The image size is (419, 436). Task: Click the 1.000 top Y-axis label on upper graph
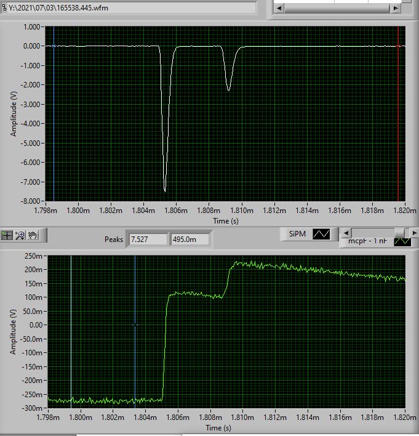pos(31,27)
